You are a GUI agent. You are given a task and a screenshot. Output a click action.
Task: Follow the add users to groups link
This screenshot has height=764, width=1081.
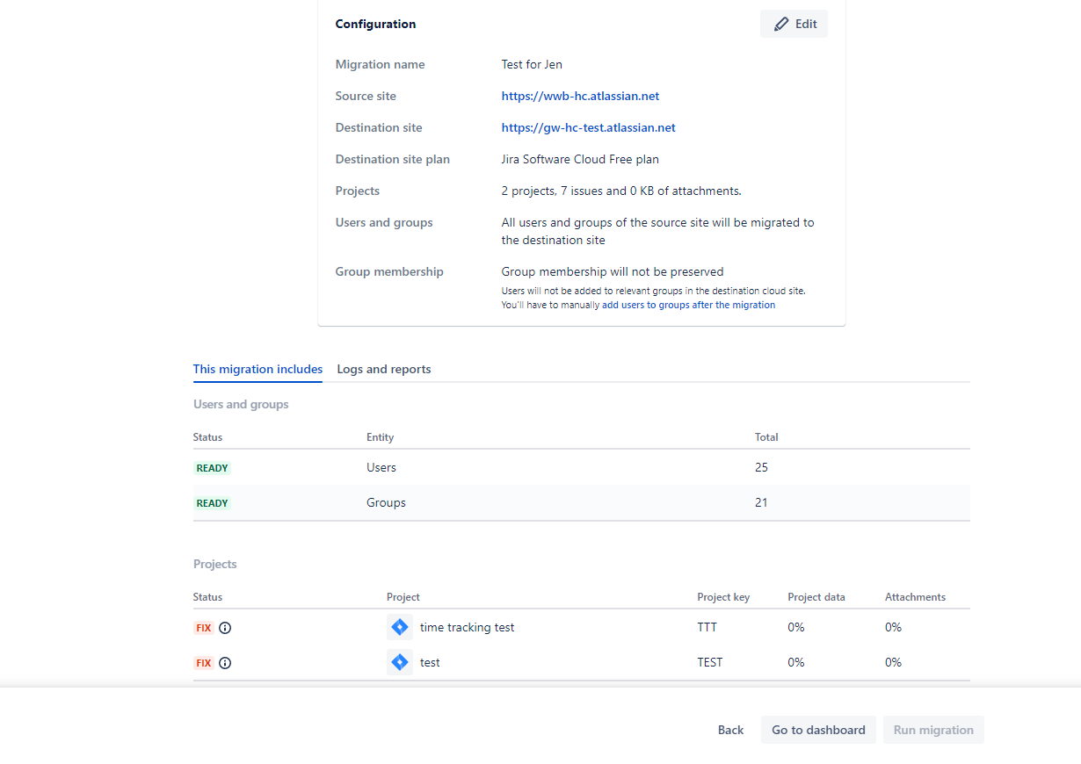[x=688, y=306]
